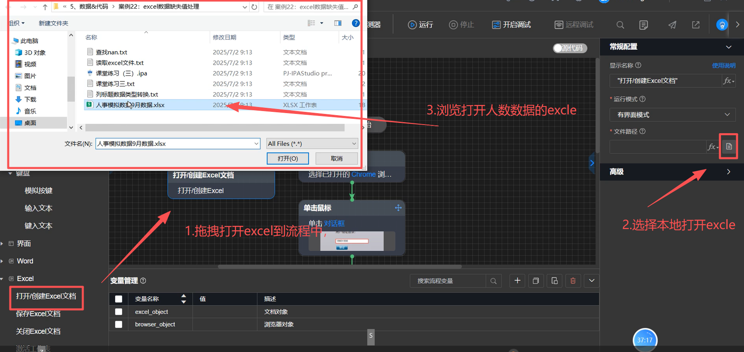Click the paste variables icon
This screenshot has width=744, height=352.
555,281
